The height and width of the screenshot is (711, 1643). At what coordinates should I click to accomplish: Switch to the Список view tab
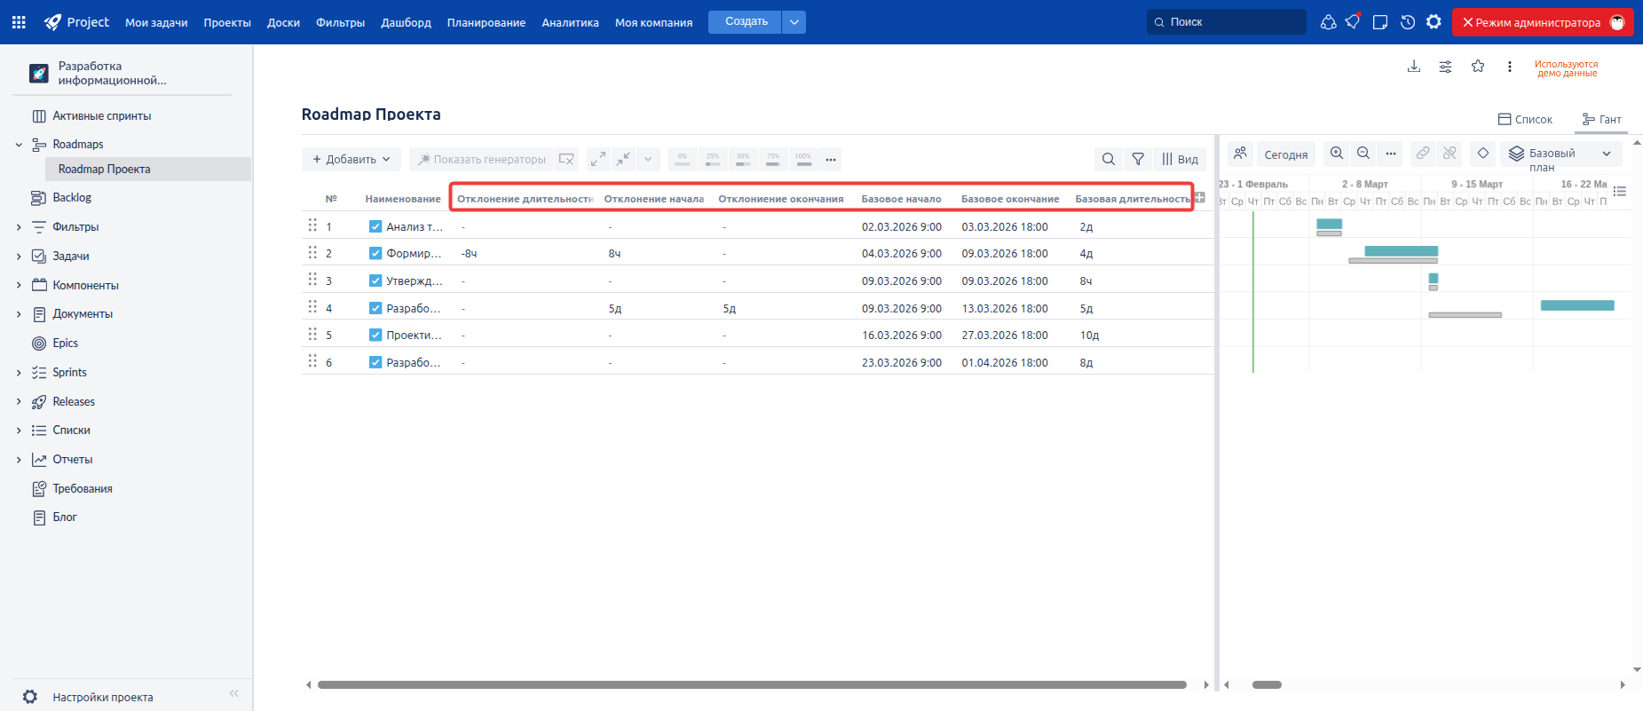point(1525,119)
